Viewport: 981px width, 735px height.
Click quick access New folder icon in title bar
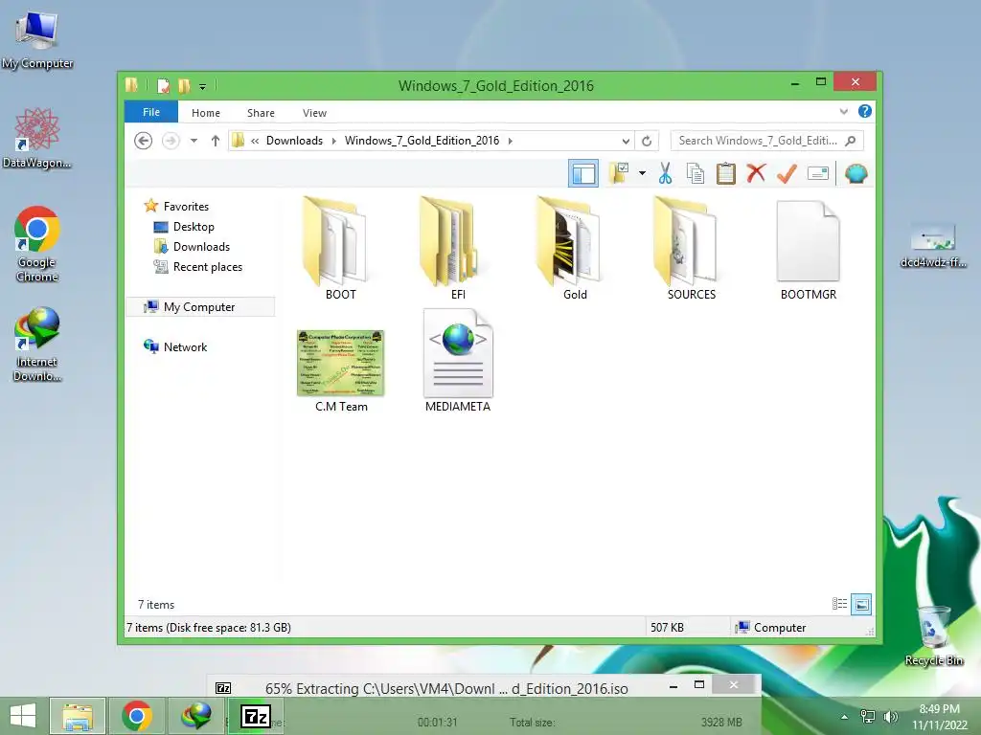[184, 85]
